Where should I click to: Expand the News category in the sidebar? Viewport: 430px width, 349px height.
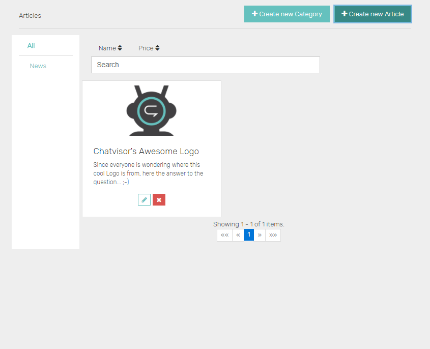tap(38, 66)
